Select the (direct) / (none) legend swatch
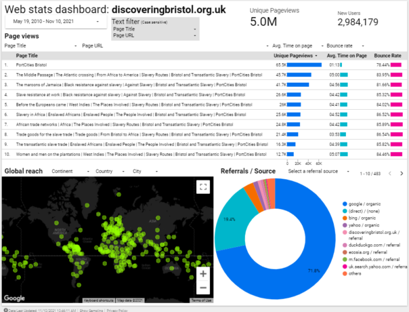Screen dimensions: 409x312 click(345, 211)
